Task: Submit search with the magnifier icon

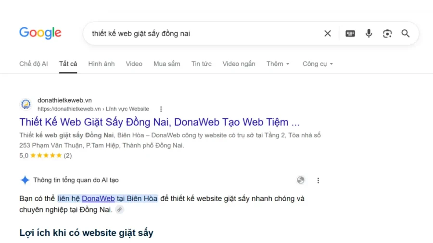Action: coord(406,33)
